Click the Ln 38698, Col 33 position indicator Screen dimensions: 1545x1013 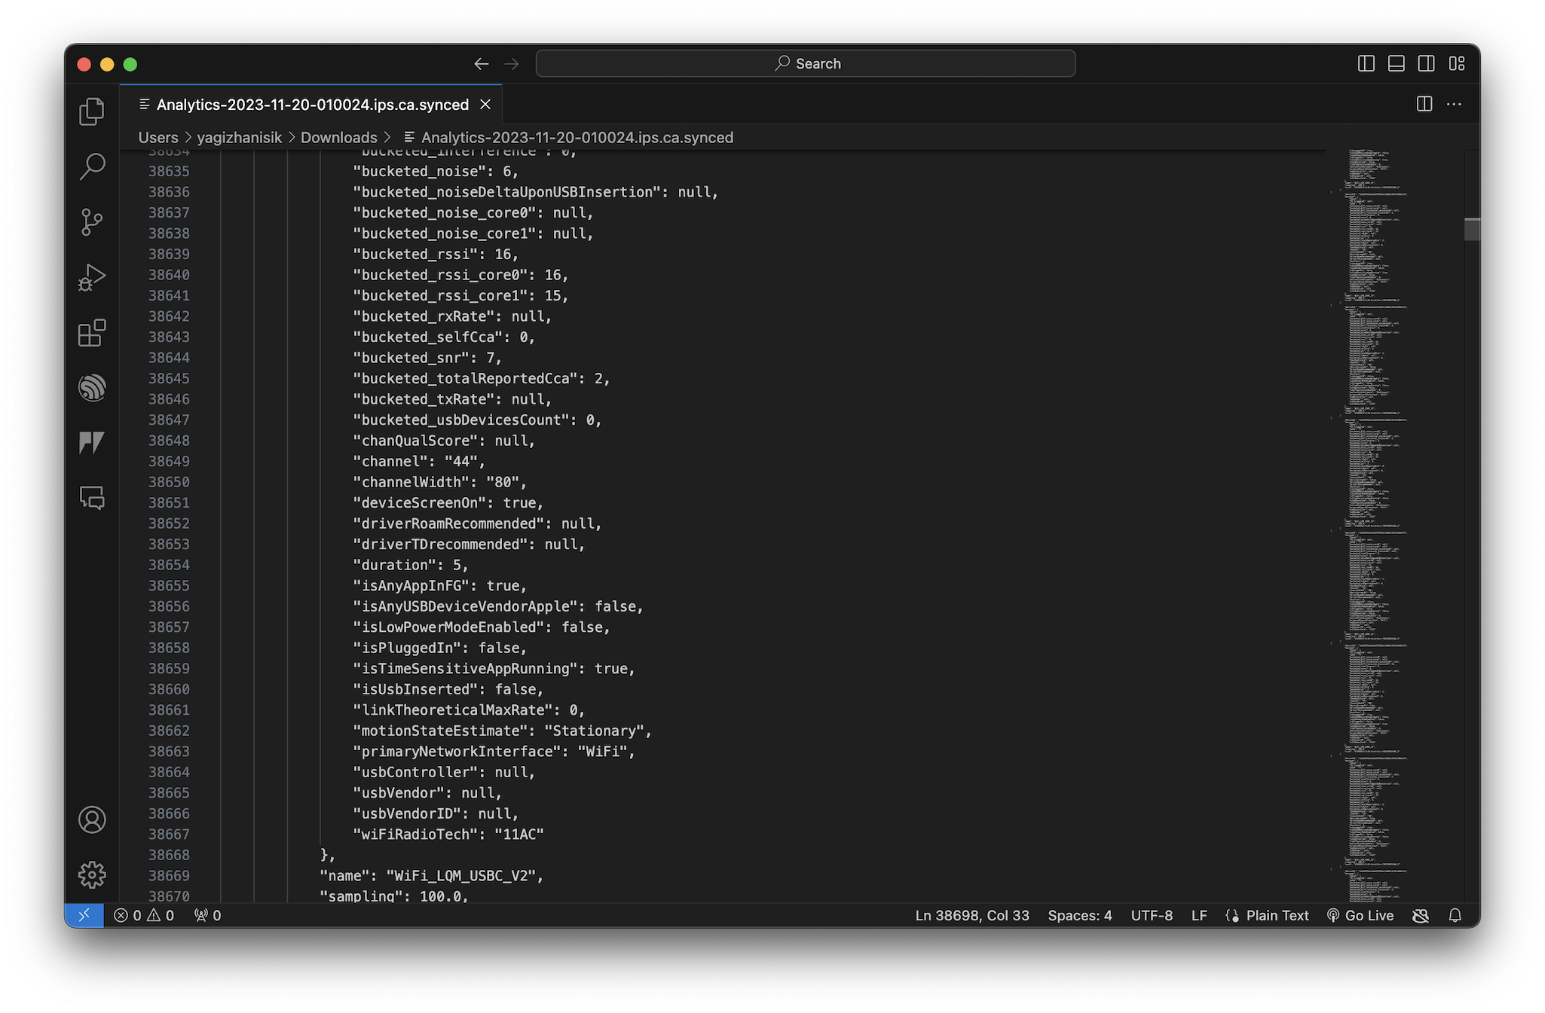pos(971,915)
